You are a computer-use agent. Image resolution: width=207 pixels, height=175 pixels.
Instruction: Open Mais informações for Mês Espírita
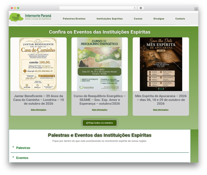click(161, 110)
